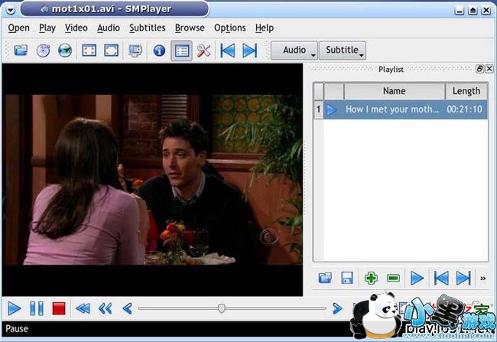Show file information with blue info icon

(x=159, y=50)
